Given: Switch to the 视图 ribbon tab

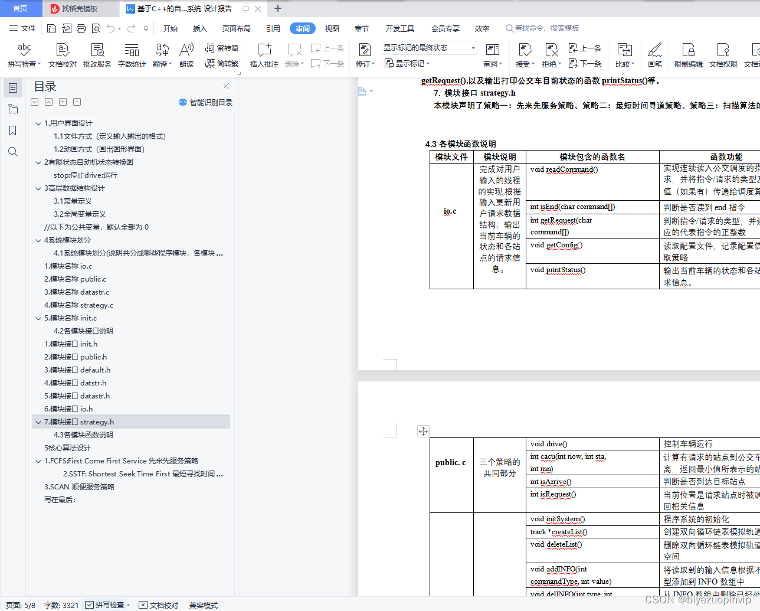Looking at the screenshot, I should [x=332, y=28].
